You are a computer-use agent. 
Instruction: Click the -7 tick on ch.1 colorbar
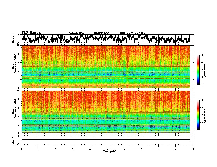(x=202, y=85)
